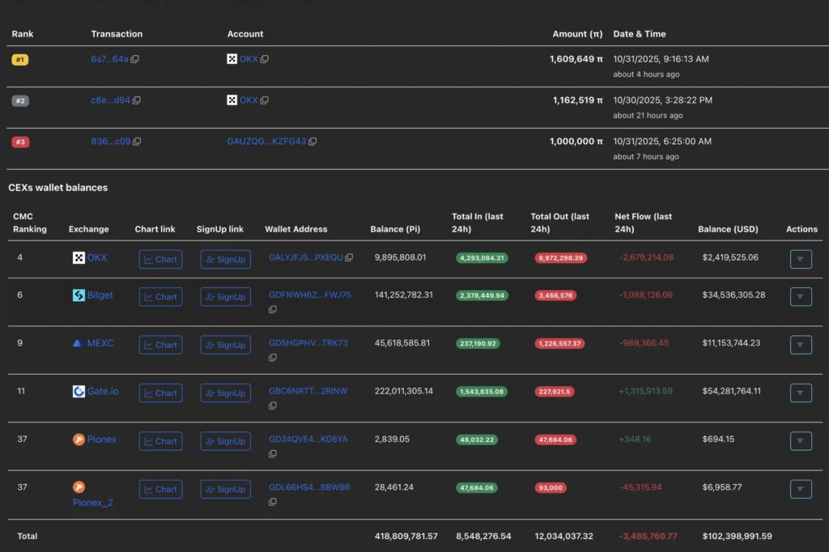Open the Actions dropdown on the MEXC row
Image resolution: width=829 pixels, height=552 pixels.
click(x=801, y=345)
